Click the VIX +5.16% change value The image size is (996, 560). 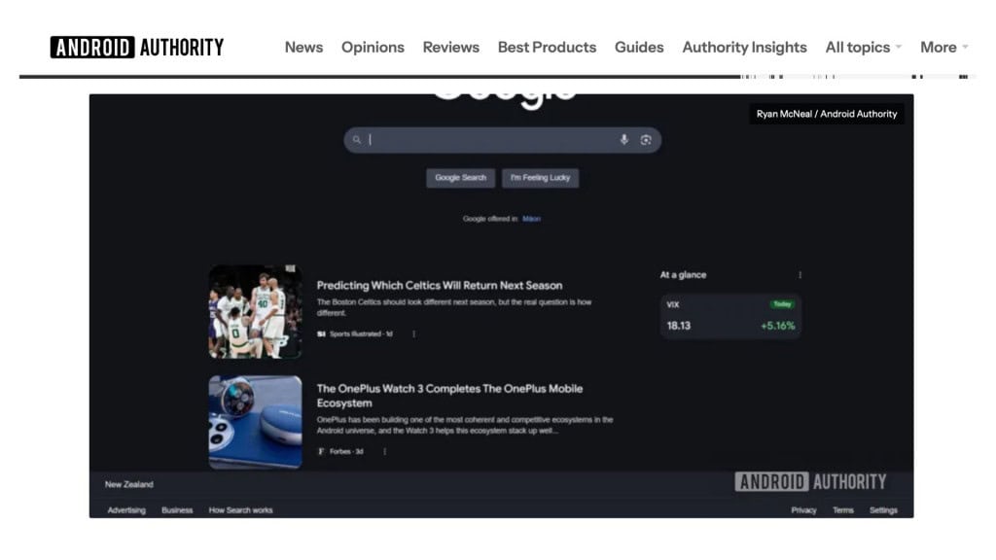pos(777,326)
